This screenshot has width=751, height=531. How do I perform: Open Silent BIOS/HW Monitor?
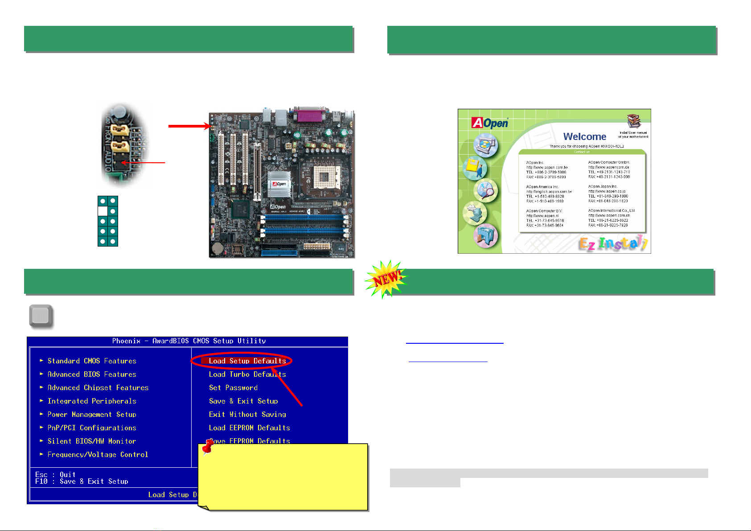pyautogui.click(x=92, y=441)
